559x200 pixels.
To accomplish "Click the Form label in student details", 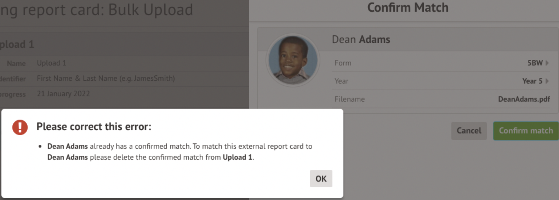I will [x=343, y=63].
